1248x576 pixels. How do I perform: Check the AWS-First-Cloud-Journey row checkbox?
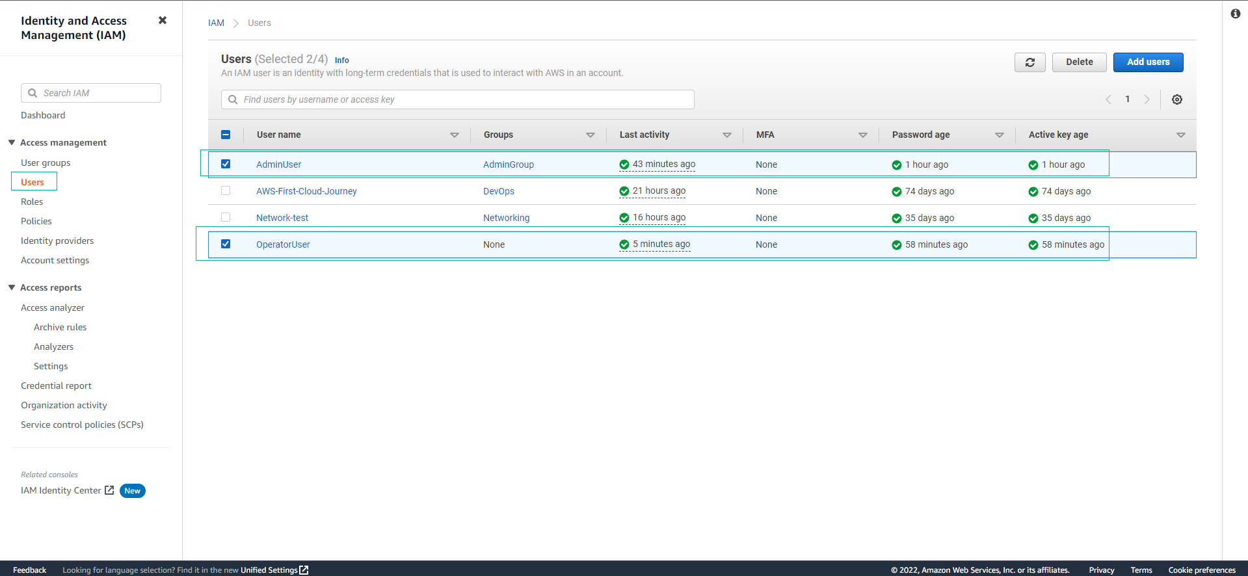coord(226,190)
